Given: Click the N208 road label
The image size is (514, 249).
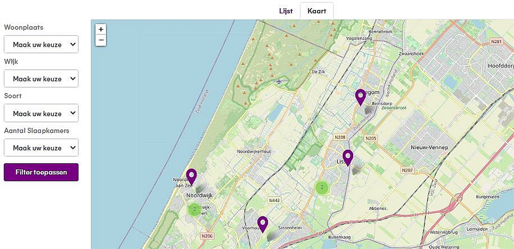Looking at the screenshot, I should pos(340,137).
